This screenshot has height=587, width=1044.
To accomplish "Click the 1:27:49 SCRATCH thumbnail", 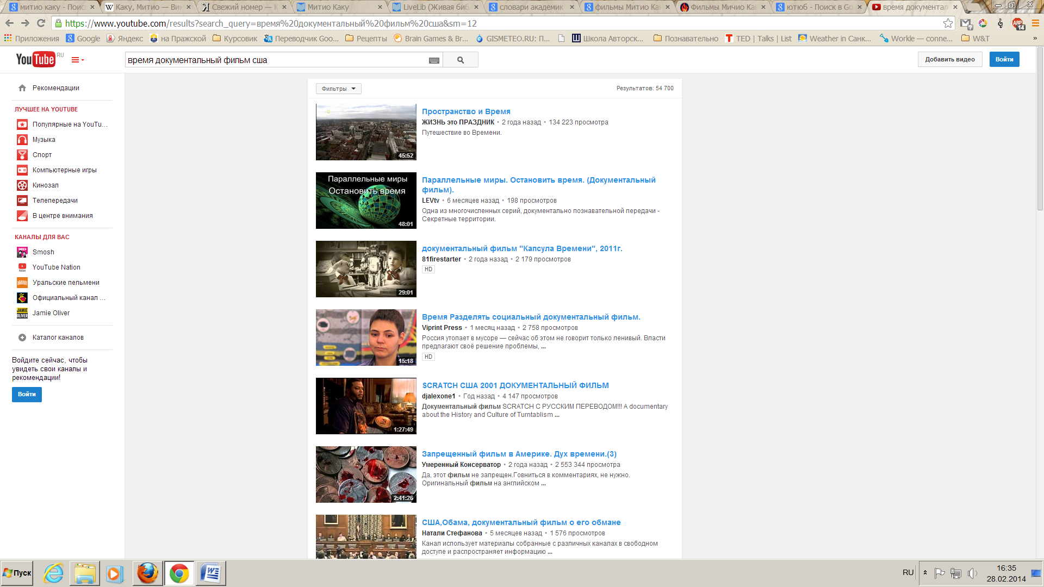I will pos(366,406).
